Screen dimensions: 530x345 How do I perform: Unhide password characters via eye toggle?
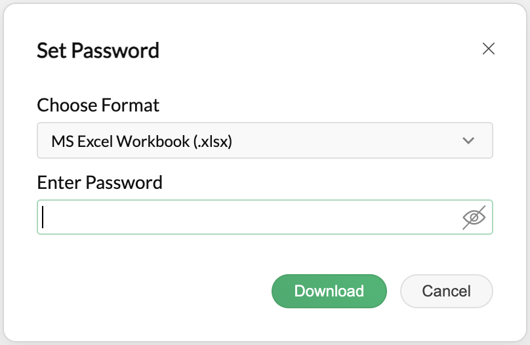pyautogui.click(x=474, y=217)
